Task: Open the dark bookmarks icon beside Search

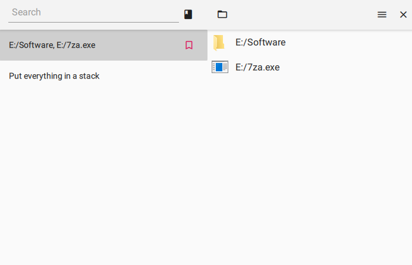Action: [188, 14]
